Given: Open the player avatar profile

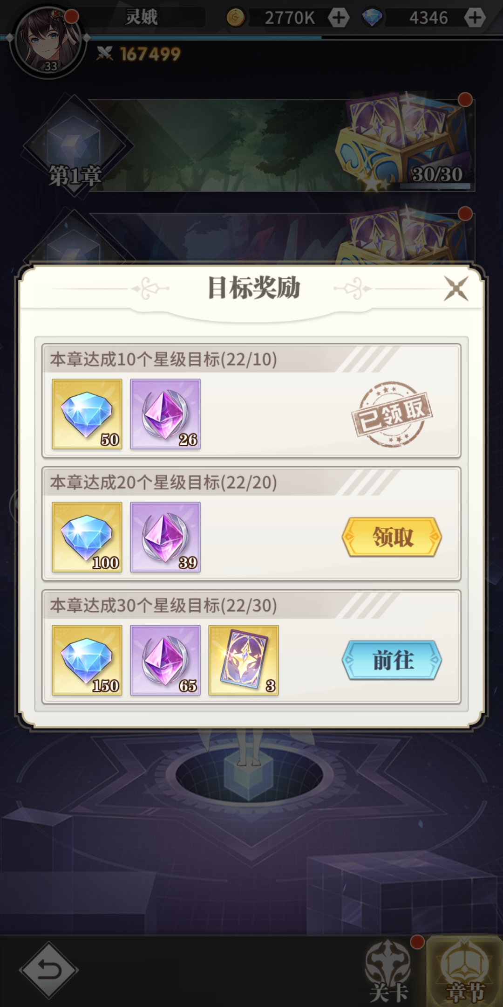Looking at the screenshot, I should click(x=48, y=41).
